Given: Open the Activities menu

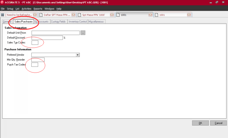Looking at the screenshot, I should pyautogui.click(x=26, y=9).
